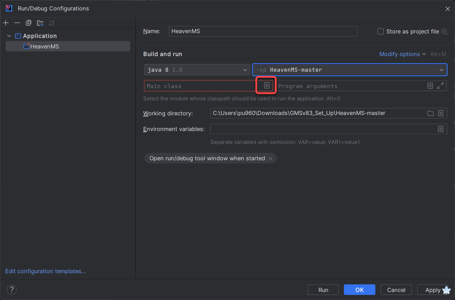Add a new configuration with plus icon
The width and height of the screenshot is (455, 300).
[x=6, y=23]
